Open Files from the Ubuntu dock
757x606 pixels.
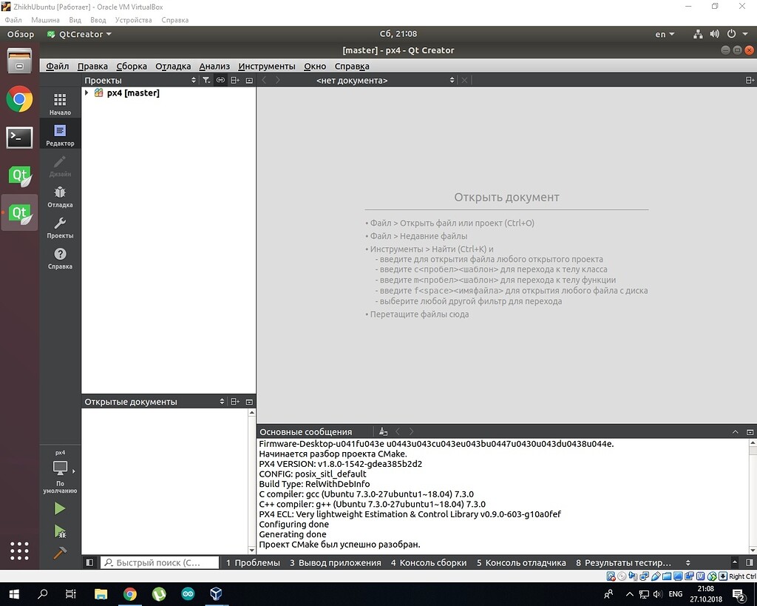(19, 61)
